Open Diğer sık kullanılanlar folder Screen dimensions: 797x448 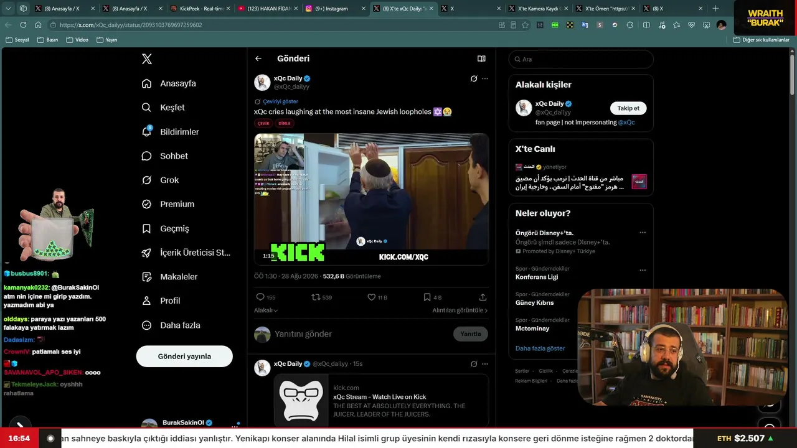762,40
